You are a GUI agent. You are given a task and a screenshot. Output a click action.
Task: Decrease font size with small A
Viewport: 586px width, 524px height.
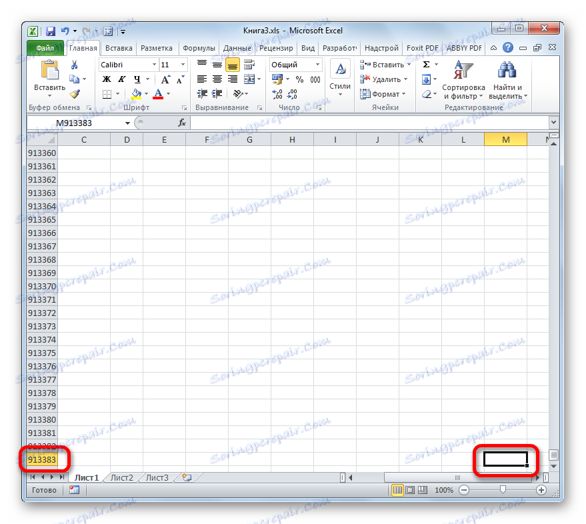coord(181,79)
